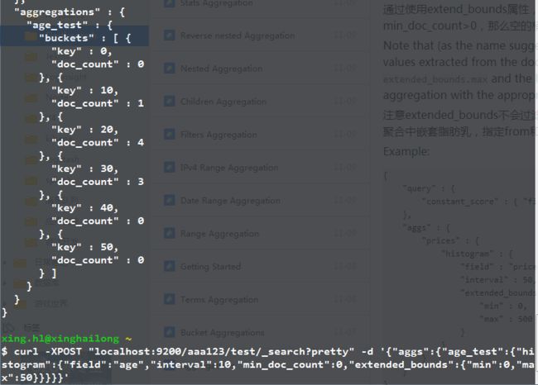Select the IPv4 Range Aggregation note
The image size is (538, 385).
coord(229,168)
